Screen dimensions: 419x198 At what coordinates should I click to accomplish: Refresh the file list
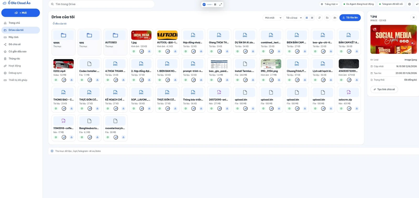tap(319, 18)
